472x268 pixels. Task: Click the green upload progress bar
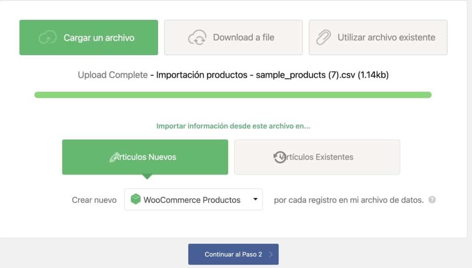tap(233, 95)
